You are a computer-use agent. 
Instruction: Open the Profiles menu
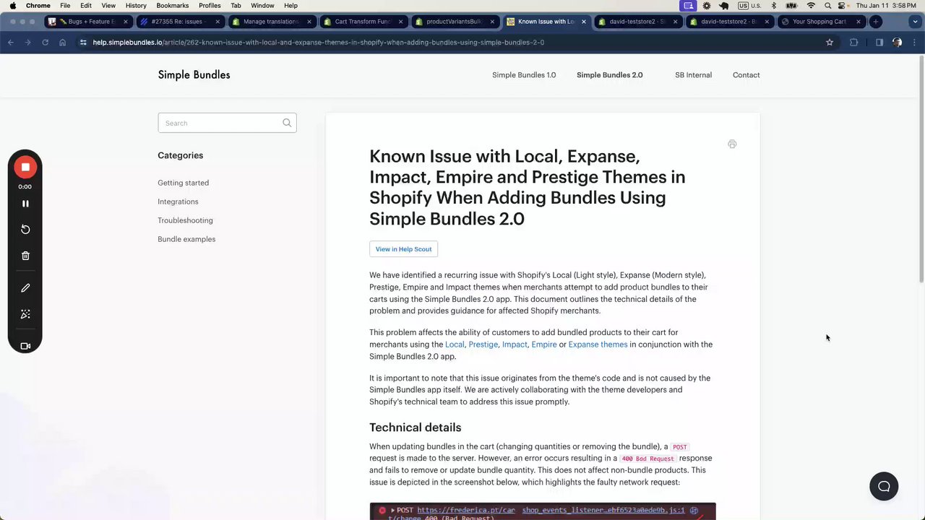(210, 5)
